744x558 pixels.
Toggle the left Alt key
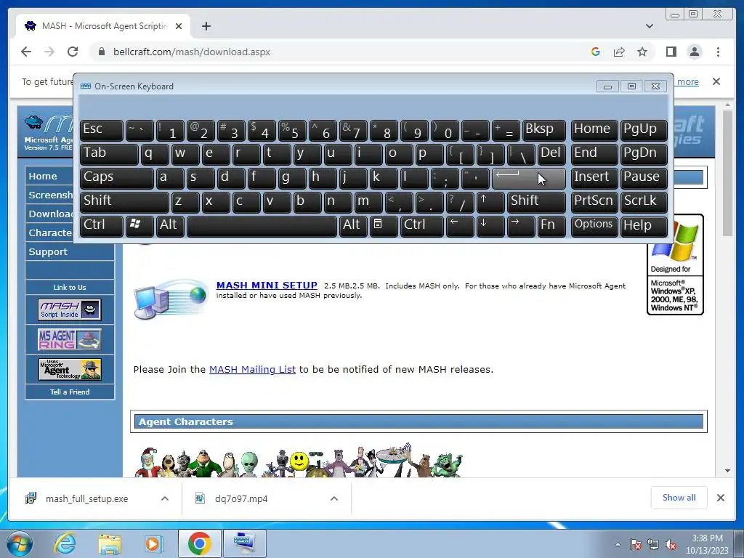tap(170, 225)
